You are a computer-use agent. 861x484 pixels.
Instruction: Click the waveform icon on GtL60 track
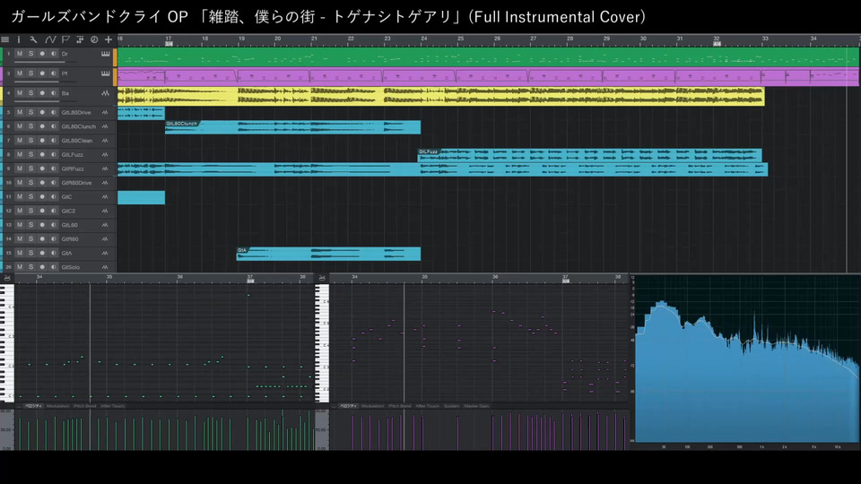(105, 225)
